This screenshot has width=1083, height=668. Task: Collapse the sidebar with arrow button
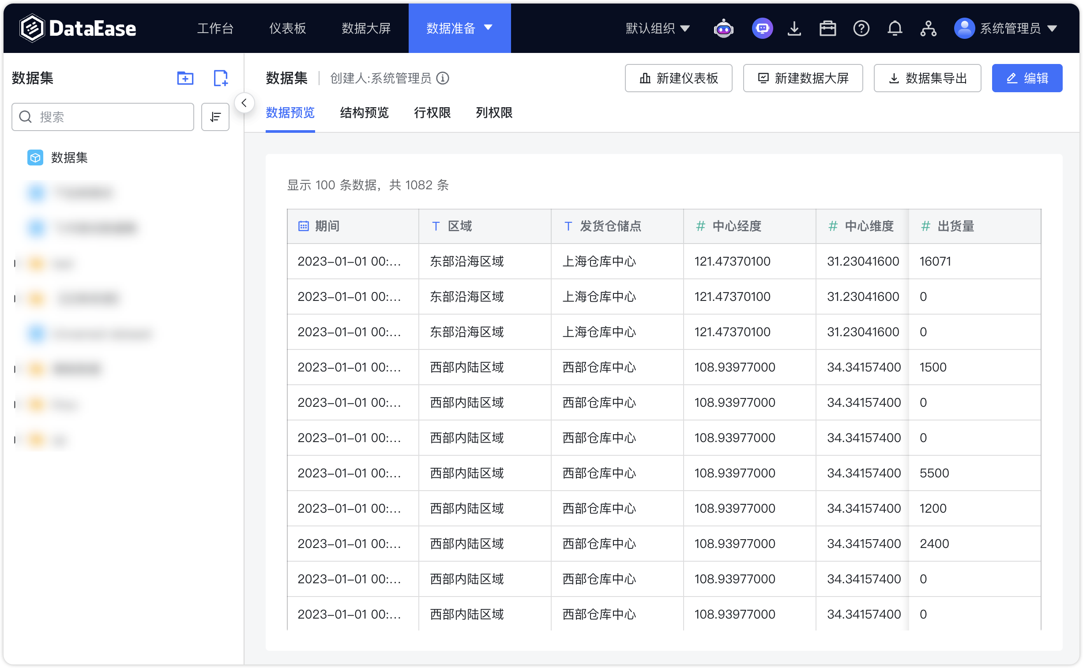[x=244, y=103]
